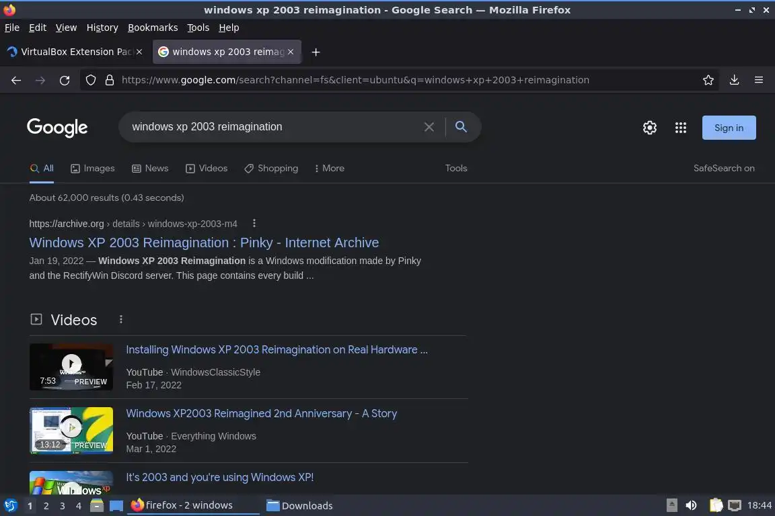This screenshot has width=775, height=516.
Task: Close the VirtualBox Extension Pack tab
Action: tap(139, 52)
